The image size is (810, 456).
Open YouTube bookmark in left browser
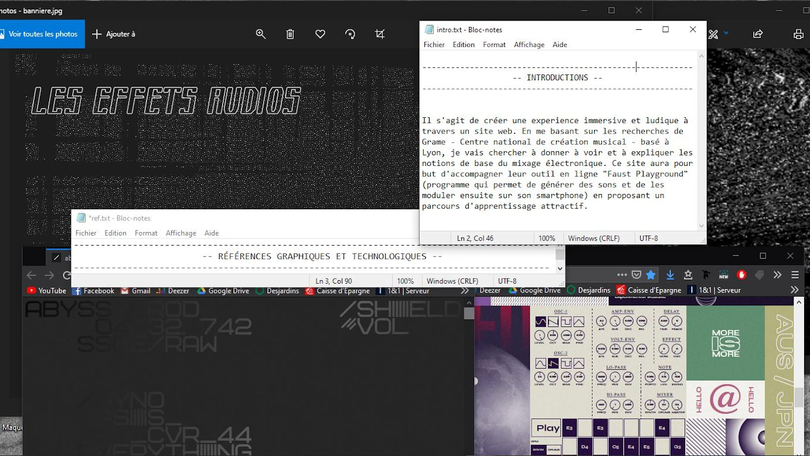coord(46,291)
